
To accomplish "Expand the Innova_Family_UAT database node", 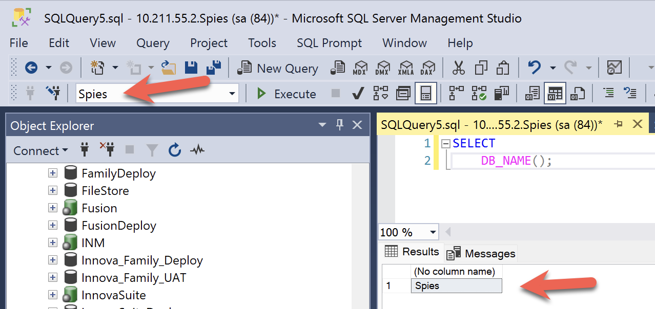I will coord(52,277).
